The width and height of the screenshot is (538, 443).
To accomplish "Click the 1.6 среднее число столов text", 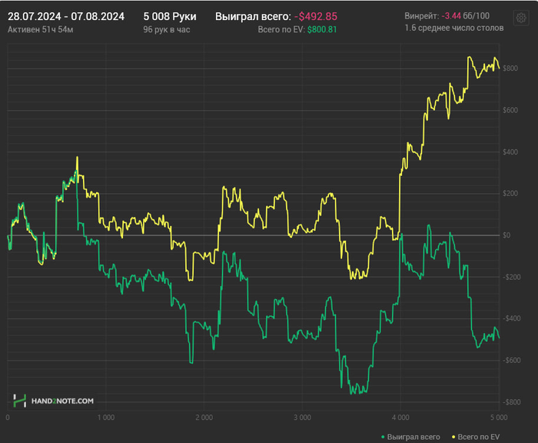I will tap(453, 28).
